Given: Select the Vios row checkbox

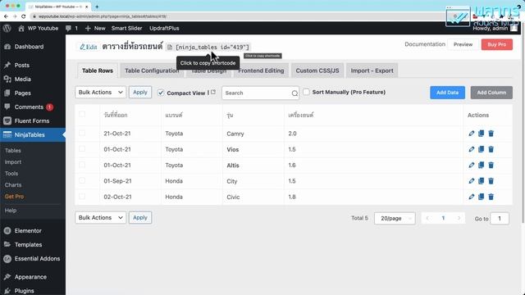Looking at the screenshot, I should pyautogui.click(x=82, y=148).
